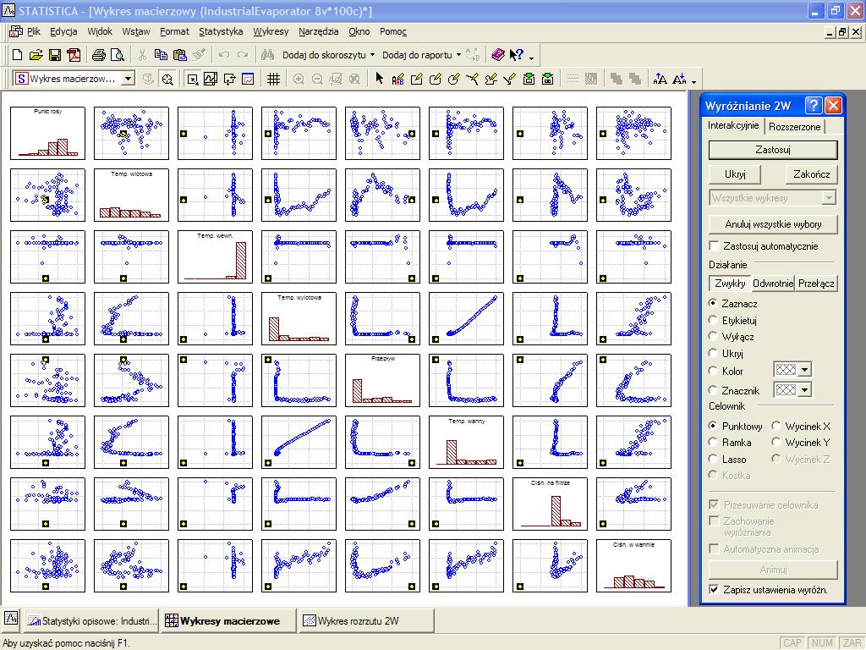Click the 'Zastosuj' button
The image size is (866, 650).
[773, 149]
